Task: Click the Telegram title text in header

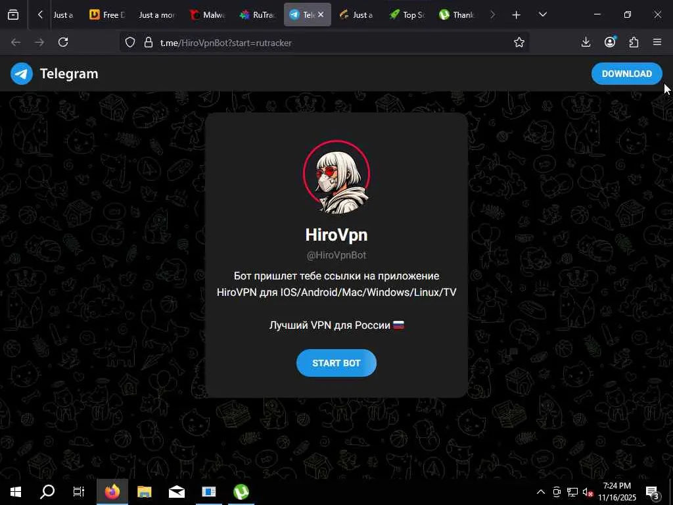Action: tap(69, 74)
